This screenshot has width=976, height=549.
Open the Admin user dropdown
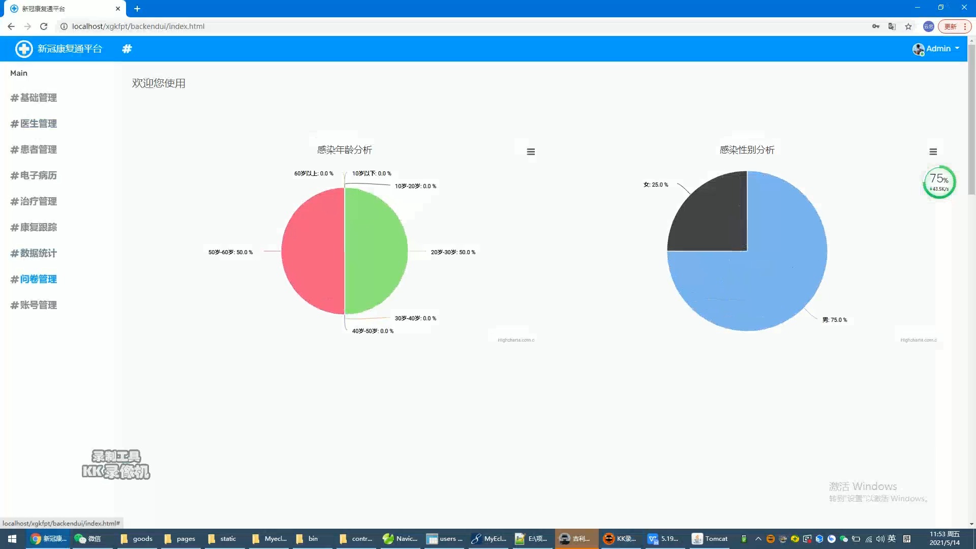point(936,49)
